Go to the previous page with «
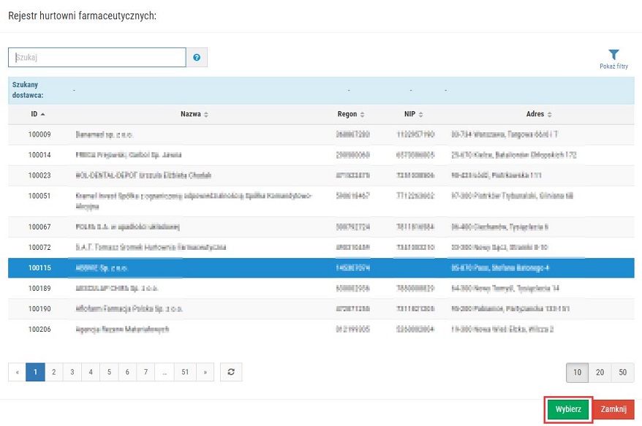The image size is (642, 426). point(18,372)
